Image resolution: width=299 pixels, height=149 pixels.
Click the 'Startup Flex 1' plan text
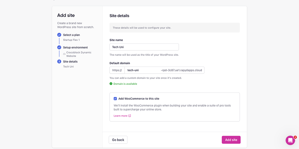(71, 40)
